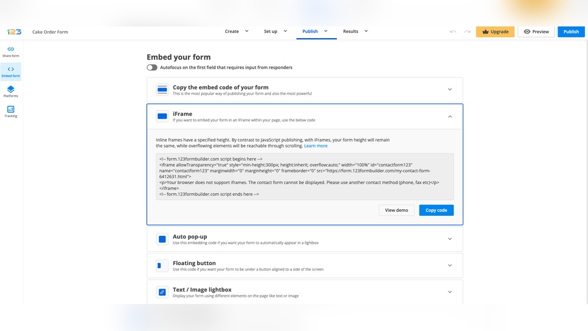Screen dimensions: 588x331
Task: Click the undo arrow icon
Action: coord(453,32)
